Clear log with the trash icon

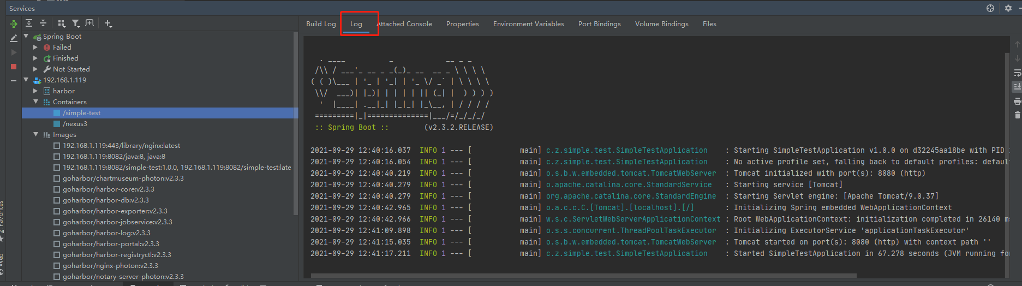[x=1017, y=115]
